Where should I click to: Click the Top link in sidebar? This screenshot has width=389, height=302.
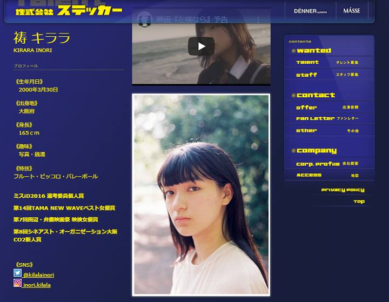tap(359, 202)
